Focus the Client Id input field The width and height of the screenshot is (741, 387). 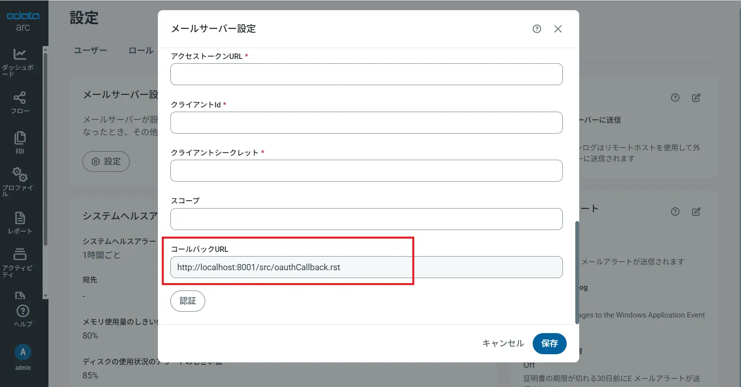(366, 123)
